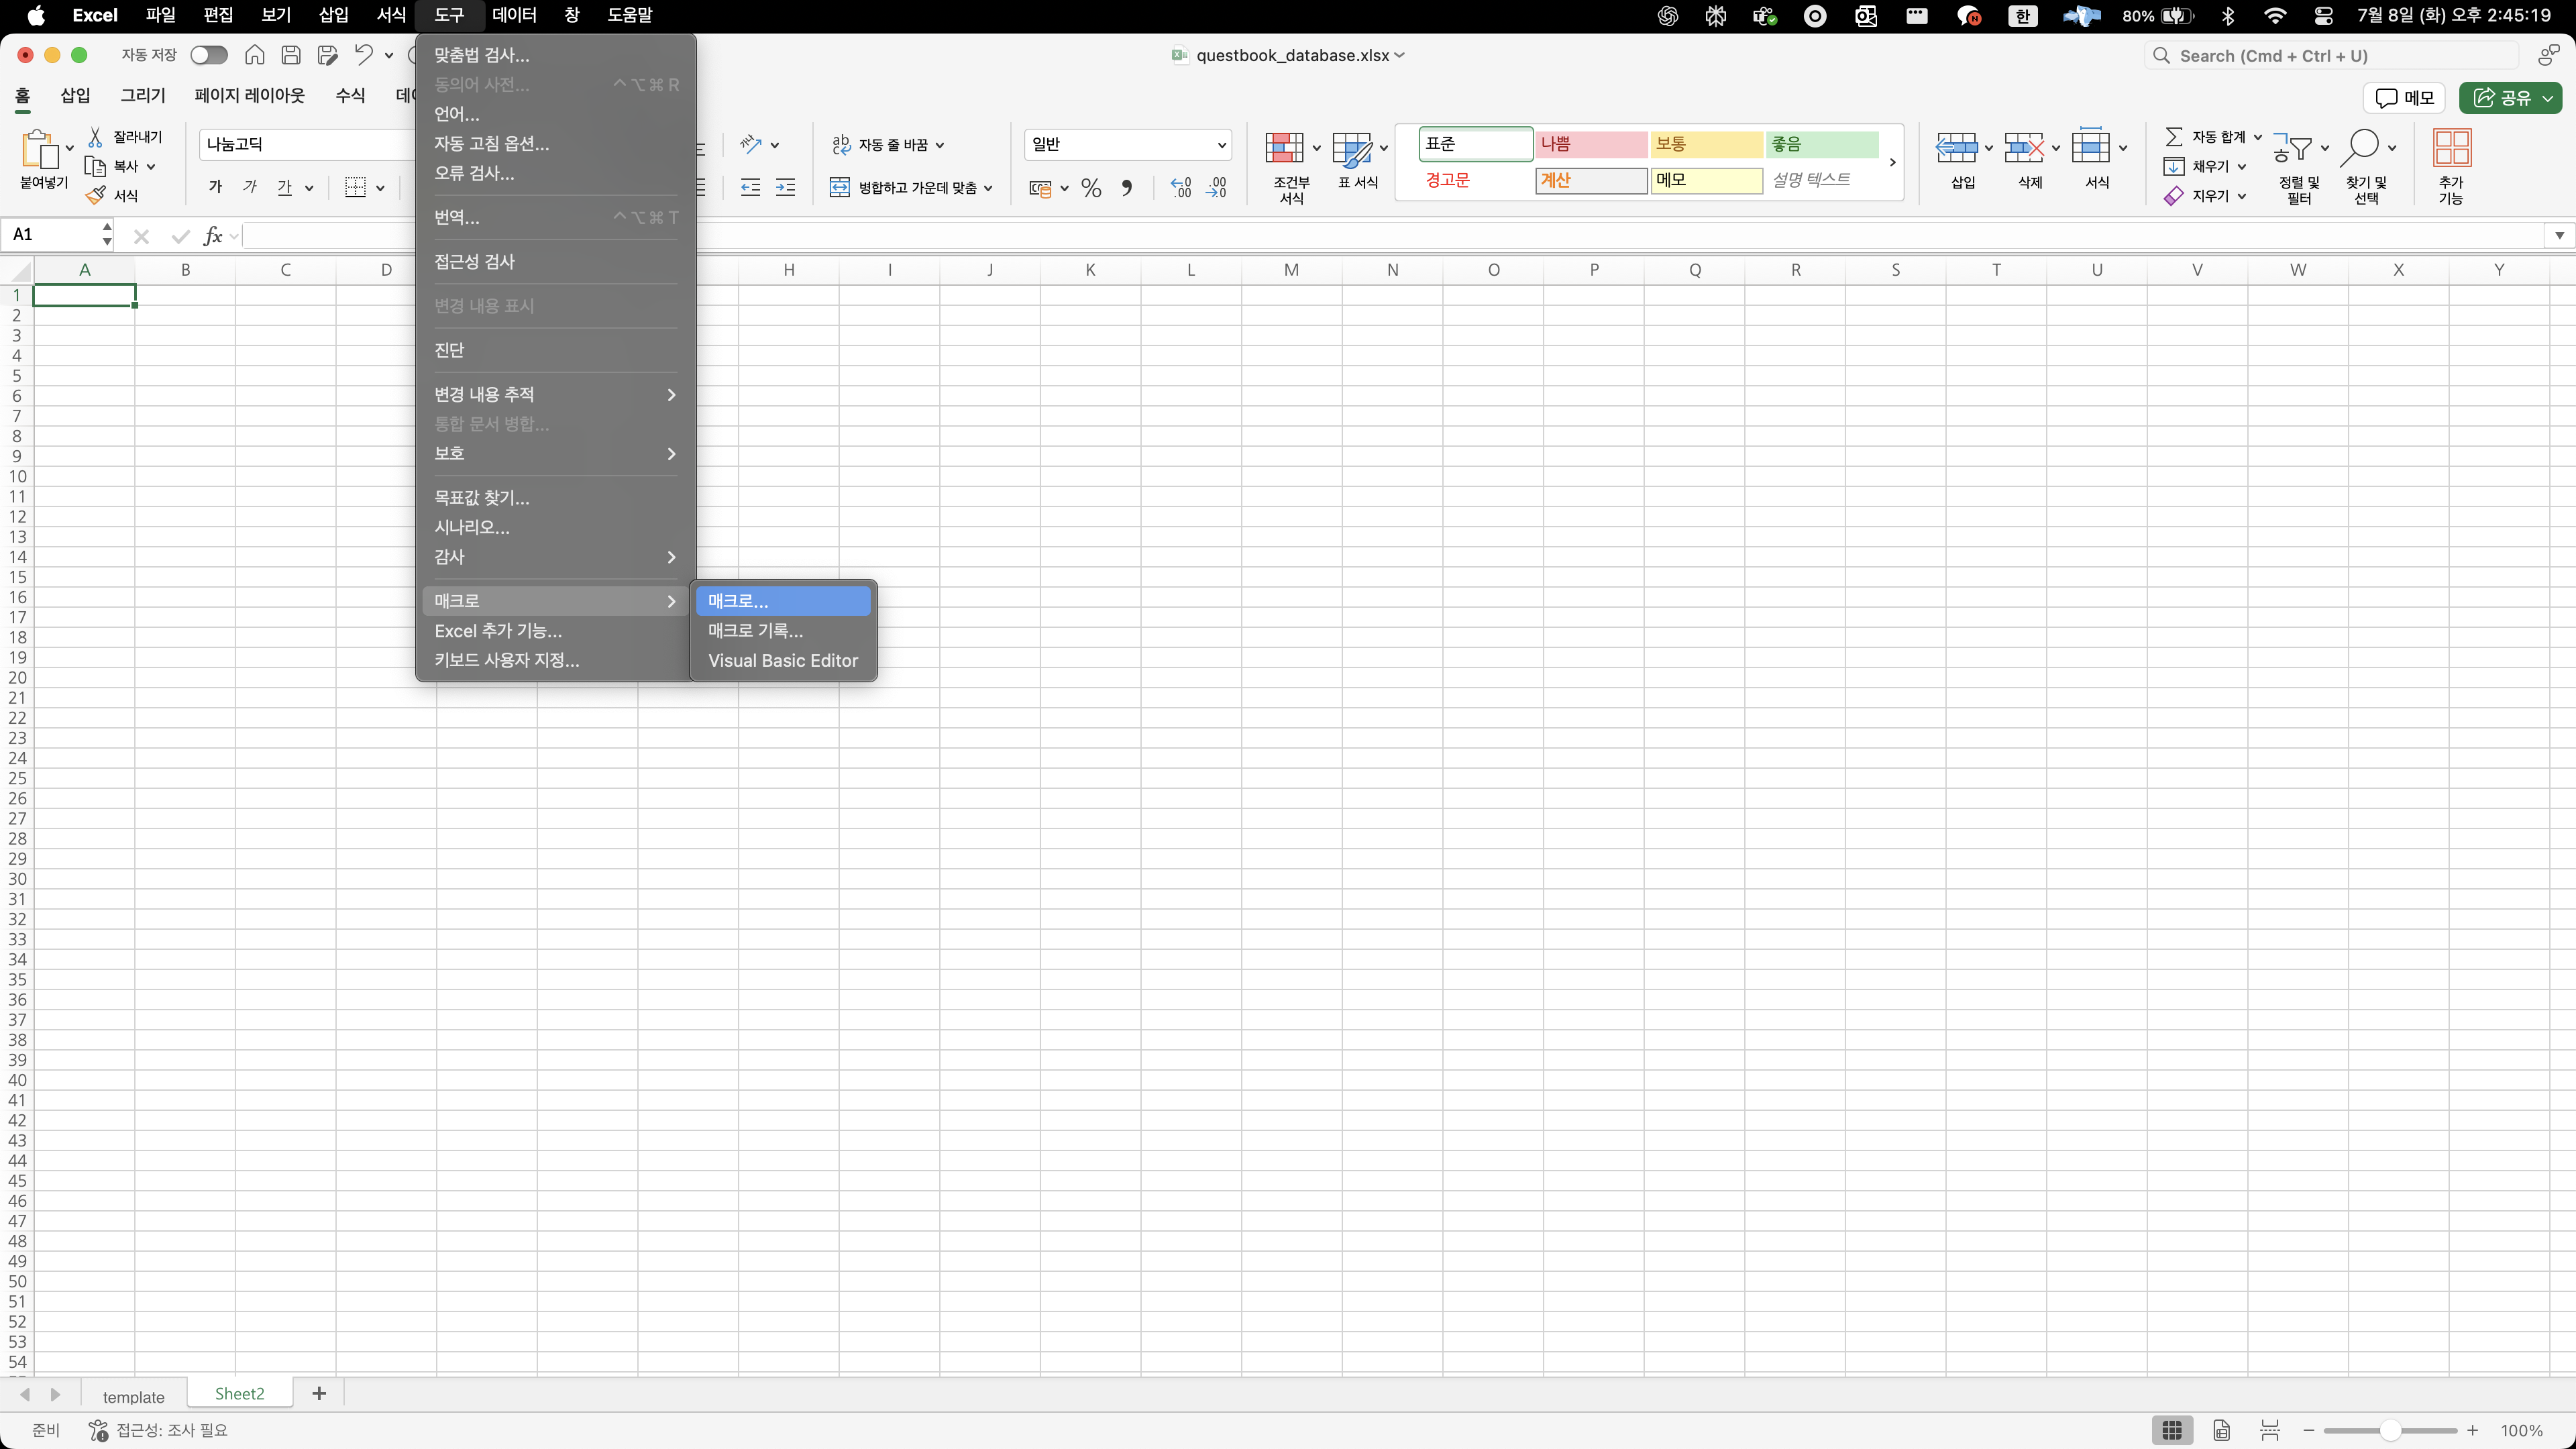Click the AutoSum (자동 합계) sigma icon
This screenshot has width=2576, height=1449.
pyautogui.click(x=2173, y=137)
